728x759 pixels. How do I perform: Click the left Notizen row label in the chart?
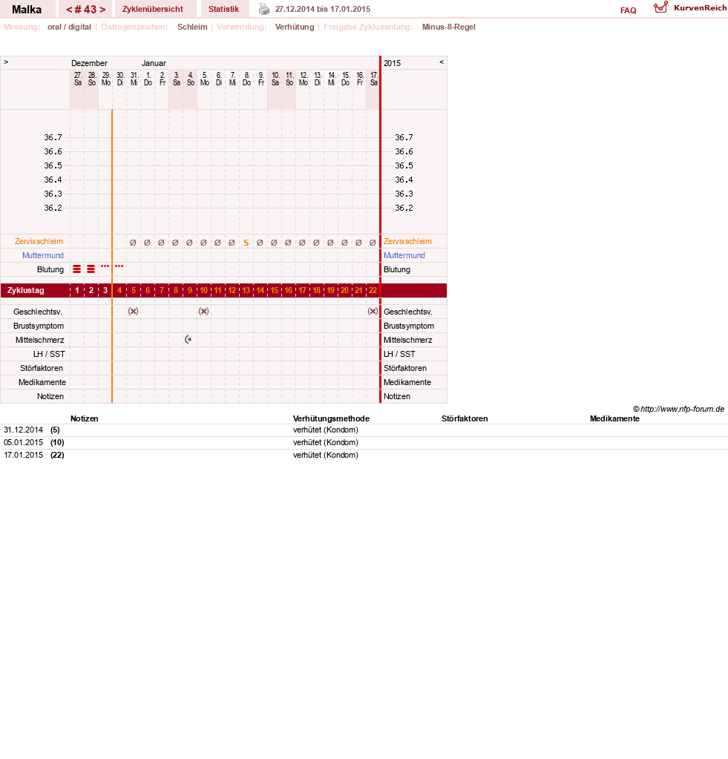(50, 396)
